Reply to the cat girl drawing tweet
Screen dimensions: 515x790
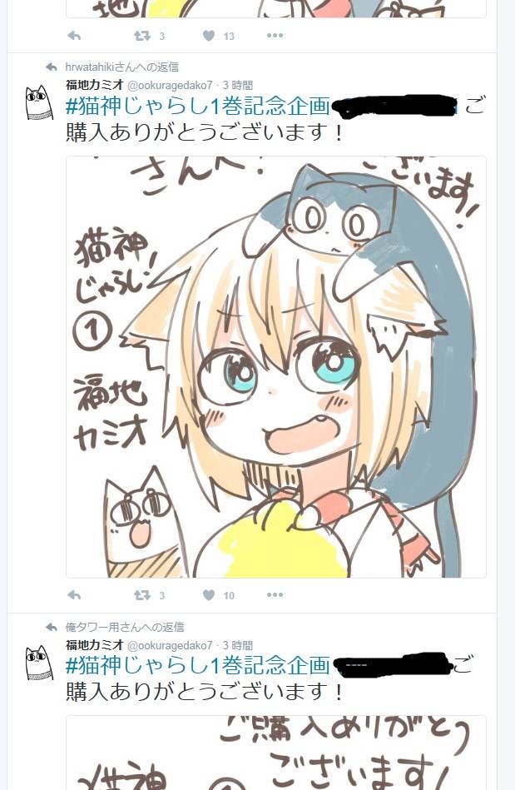coord(74,595)
